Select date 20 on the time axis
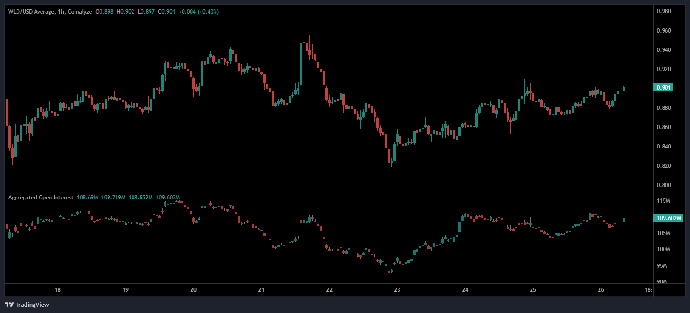 click(193, 290)
